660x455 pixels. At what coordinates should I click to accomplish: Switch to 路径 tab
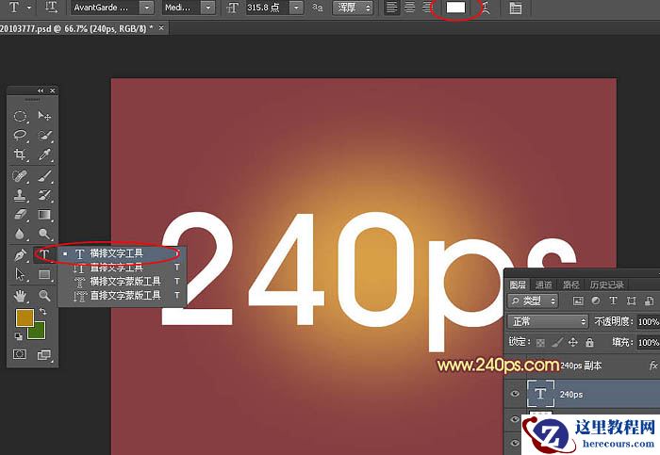(570, 284)
